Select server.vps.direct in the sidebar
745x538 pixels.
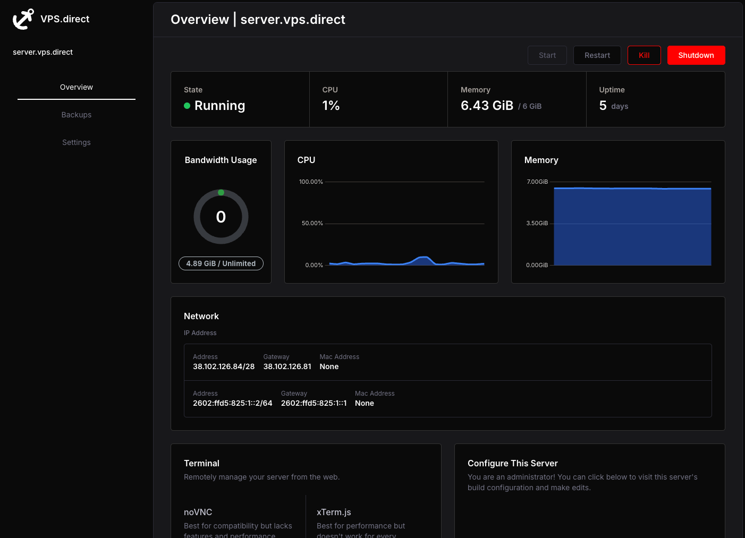43,52
